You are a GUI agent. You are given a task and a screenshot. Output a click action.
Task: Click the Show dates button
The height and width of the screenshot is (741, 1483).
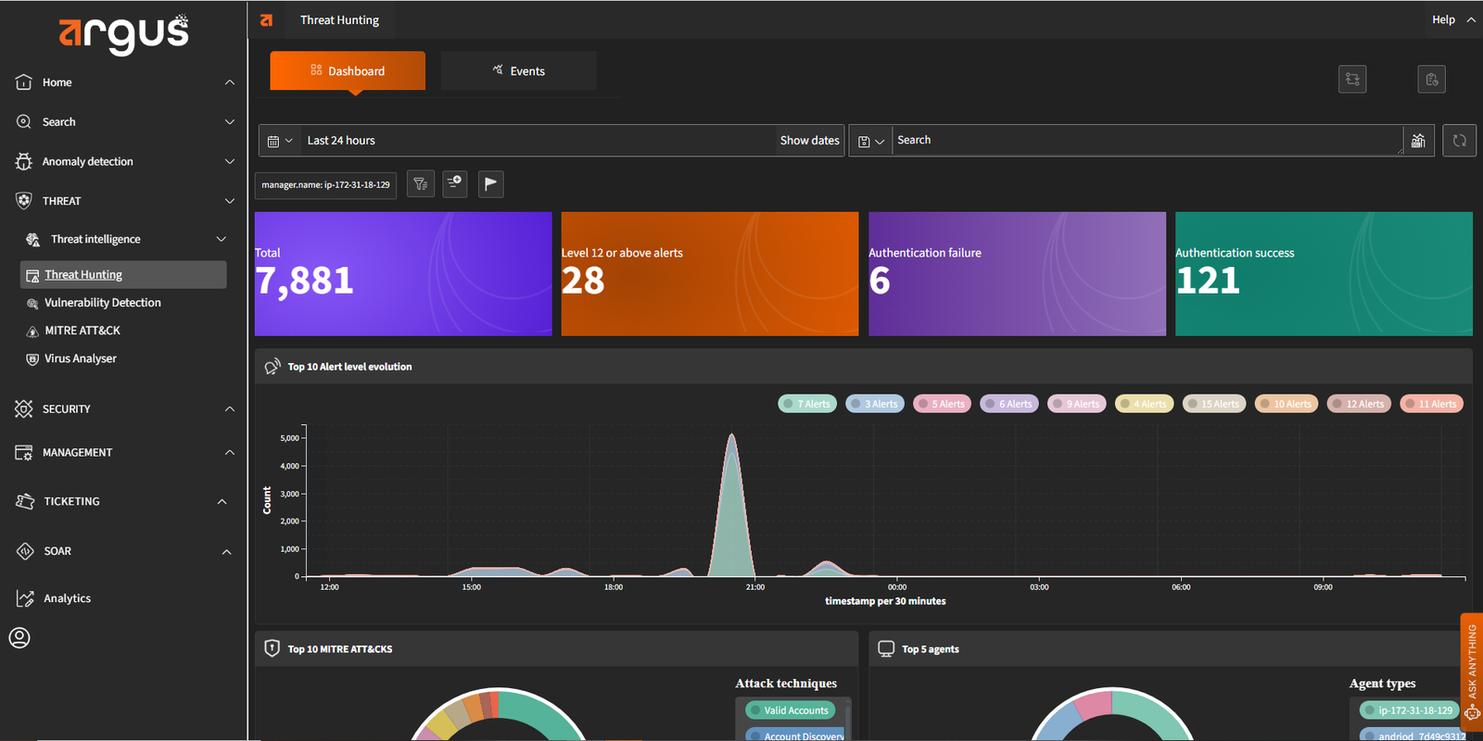809,141
